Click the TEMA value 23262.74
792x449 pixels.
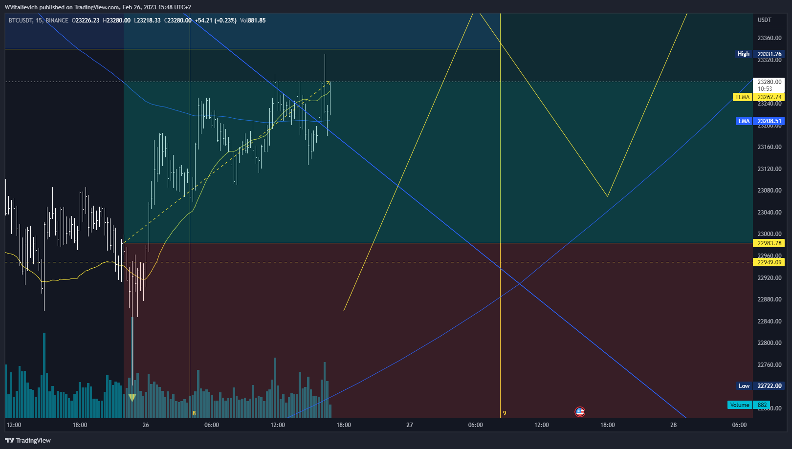coord(769,97)
